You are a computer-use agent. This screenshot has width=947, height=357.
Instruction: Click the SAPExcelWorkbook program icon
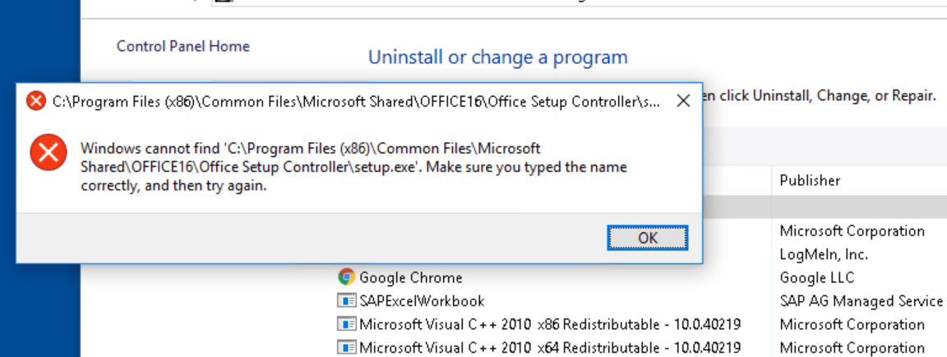point(346,300)
